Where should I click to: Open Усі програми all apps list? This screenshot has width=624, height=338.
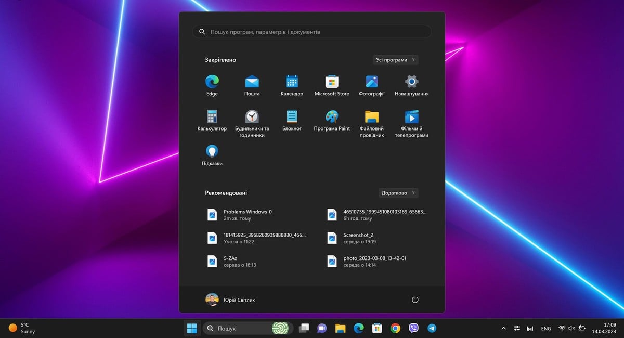[396, 60]
